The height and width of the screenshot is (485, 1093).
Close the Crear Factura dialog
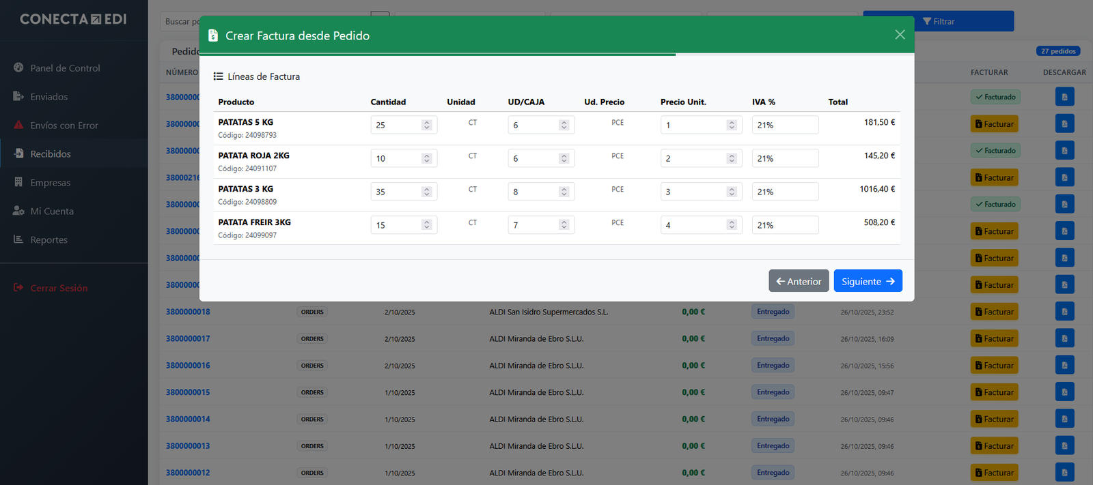coord(900,35)
